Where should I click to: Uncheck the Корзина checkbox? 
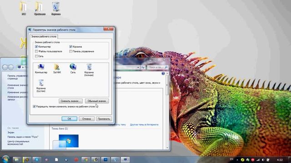click(x=71, y=47)
